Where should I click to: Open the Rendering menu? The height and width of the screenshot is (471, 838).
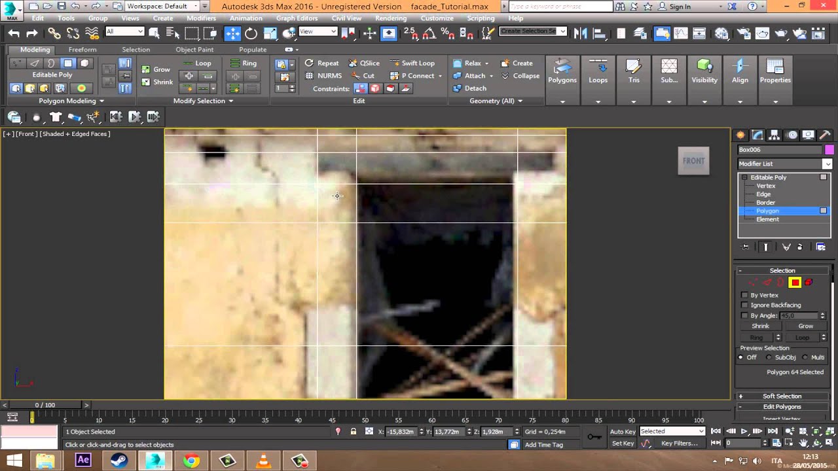coord(391,18)
